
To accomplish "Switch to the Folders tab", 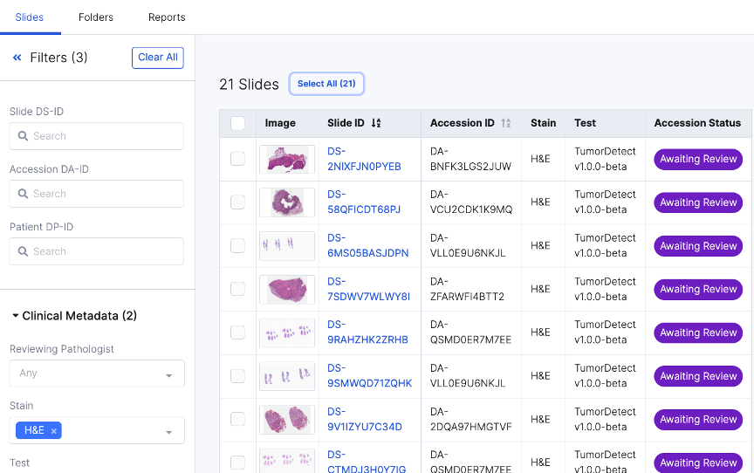I will pos(95,17).
